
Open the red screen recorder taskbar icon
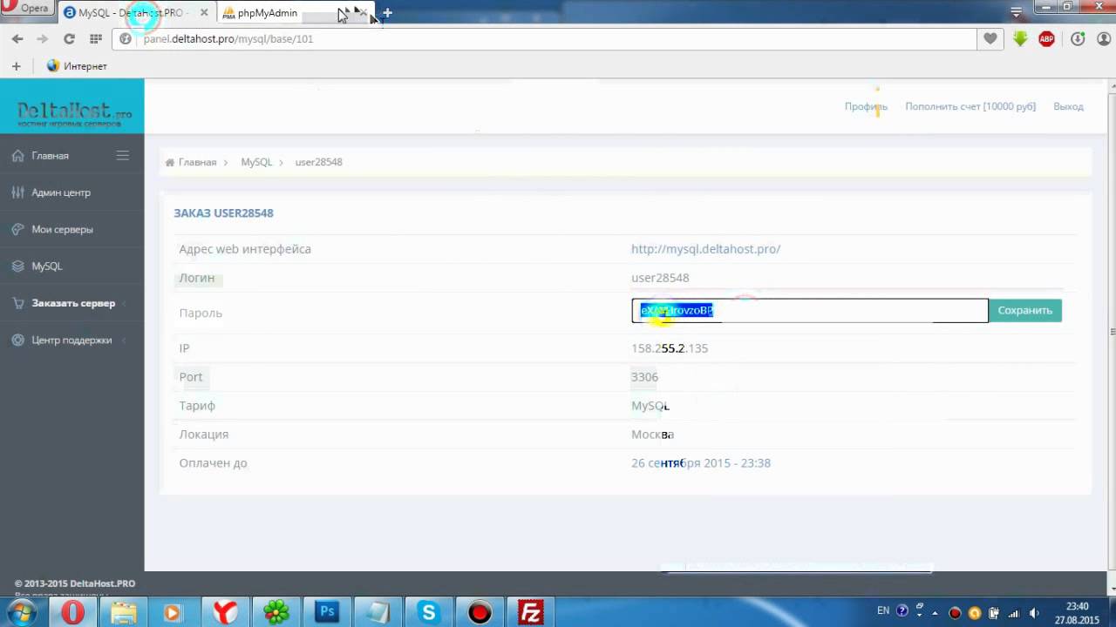[x=480, y=613]
